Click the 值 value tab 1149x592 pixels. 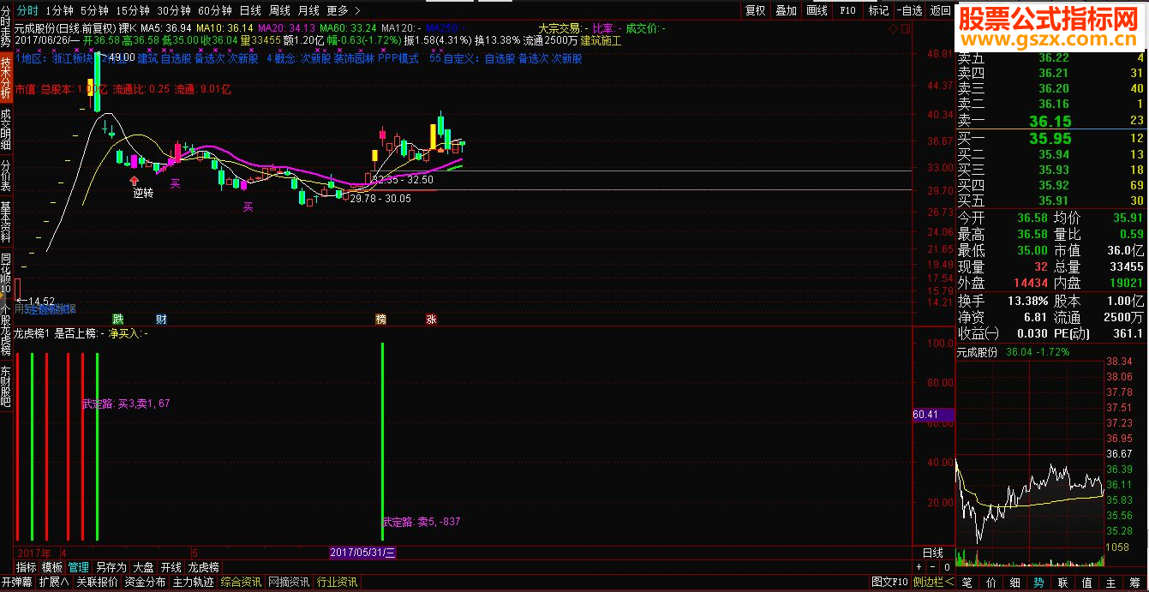point(1086,583)
